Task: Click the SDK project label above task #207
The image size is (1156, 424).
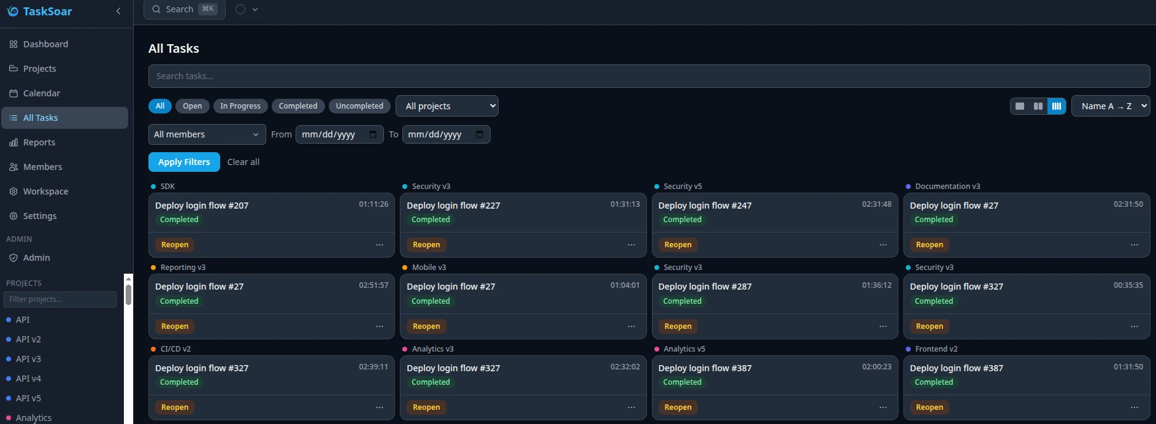Action: pos(167,187)
